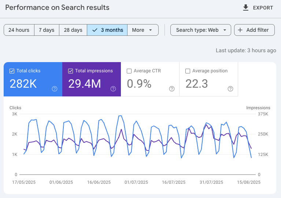The image size is (281, 198).
Task: Open help icon on Total impressions card
Action: coord(113,89)
